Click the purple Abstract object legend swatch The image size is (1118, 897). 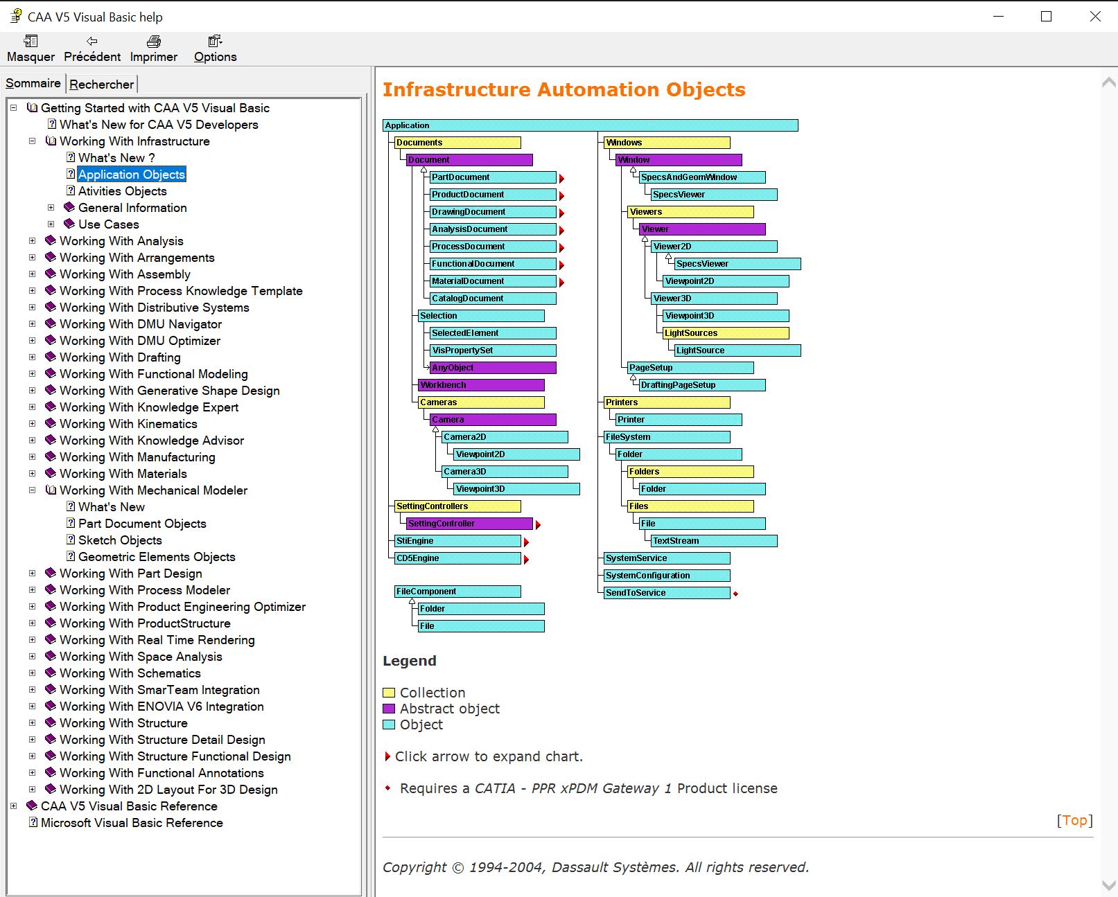[x=389, y=709]
